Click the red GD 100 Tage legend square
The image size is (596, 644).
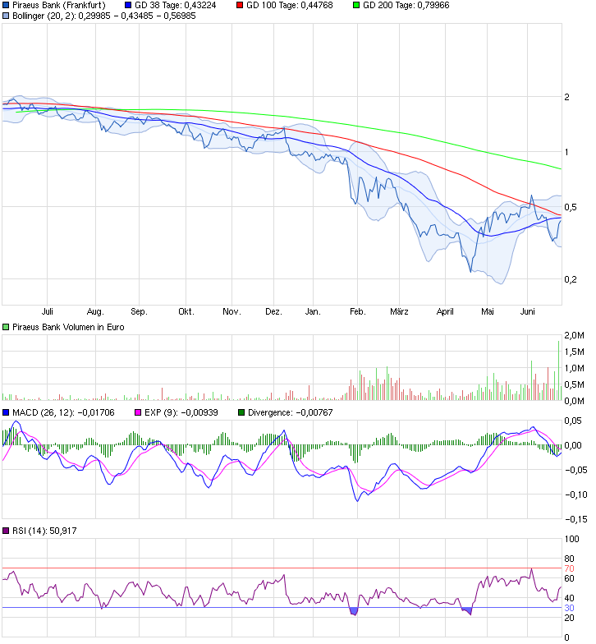pyautogui.click(x=240, y=5)
